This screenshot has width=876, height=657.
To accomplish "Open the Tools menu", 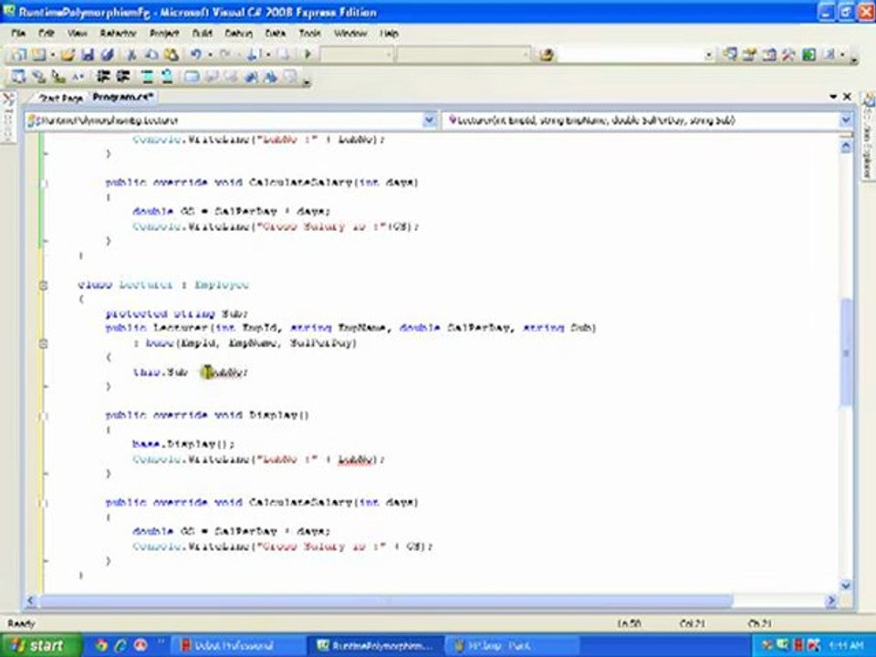I will coord(309,33).
